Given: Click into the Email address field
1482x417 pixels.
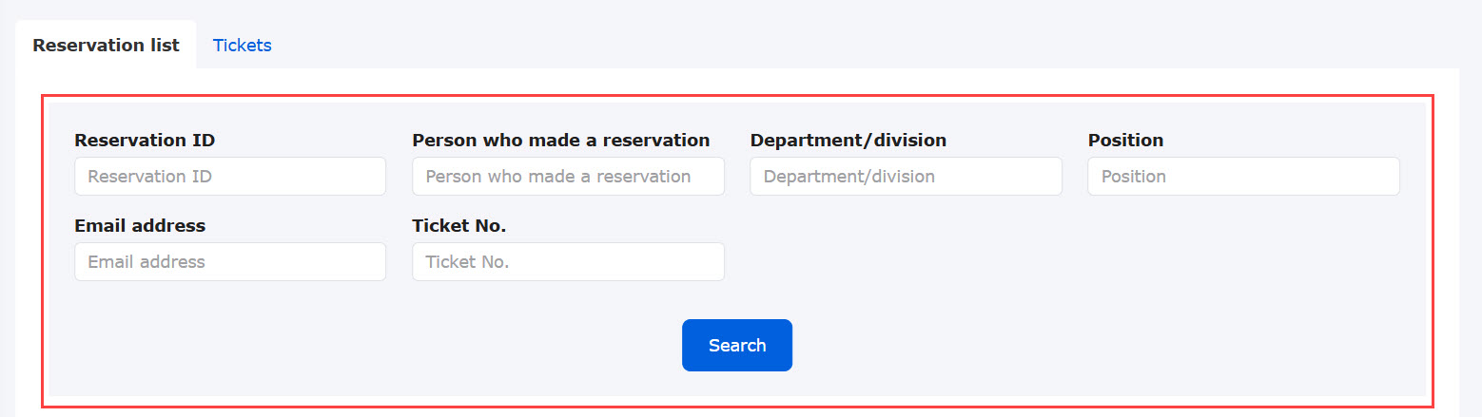Looking at the screenshot, I should pos(230,262).
